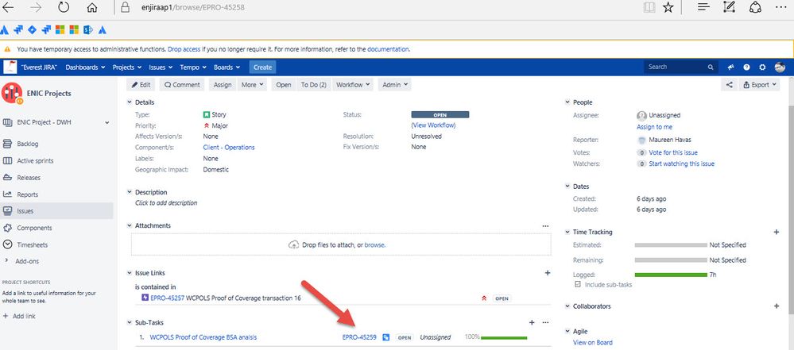Open browser ellipsis settings menu

pos(781,7)
